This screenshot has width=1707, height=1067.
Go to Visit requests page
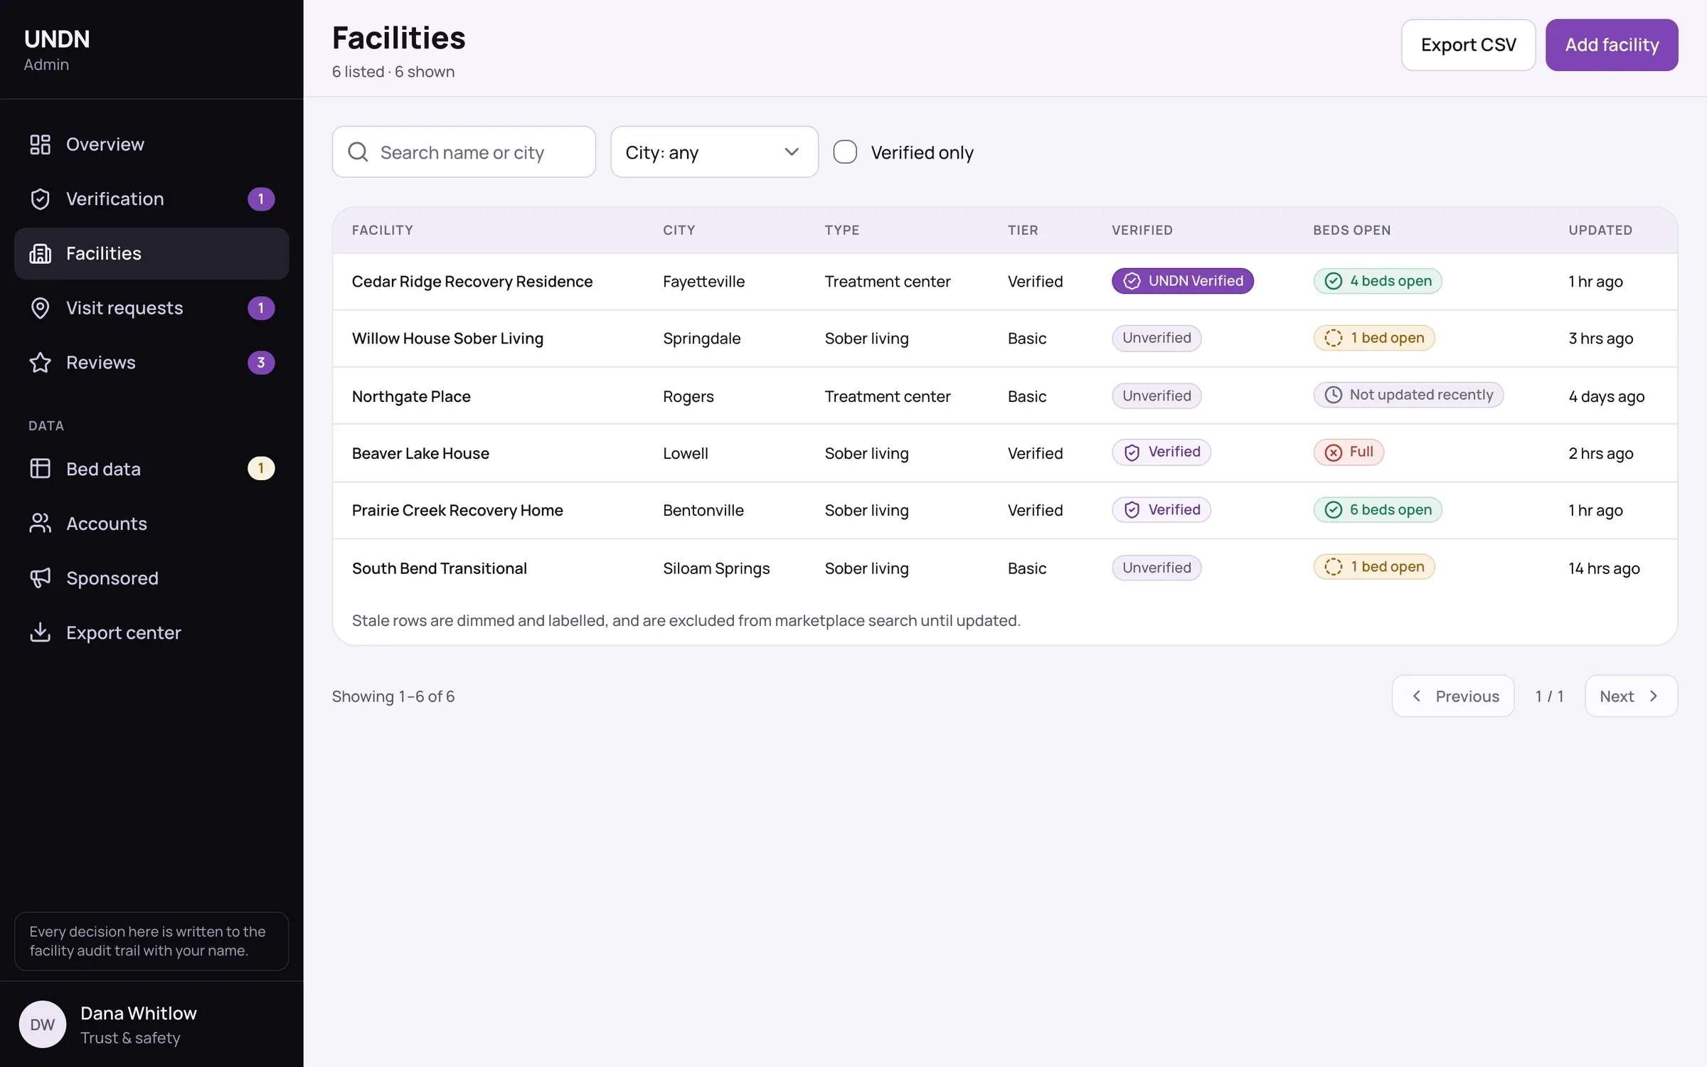(x=151, y=308)
